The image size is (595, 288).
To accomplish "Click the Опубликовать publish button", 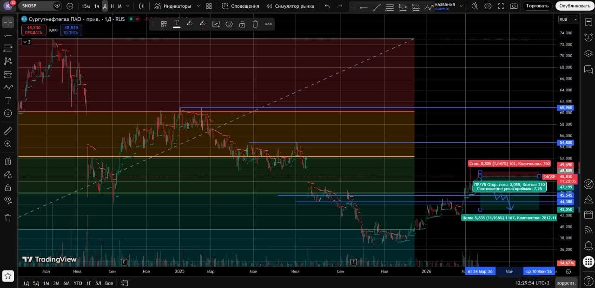I will 574,6.
